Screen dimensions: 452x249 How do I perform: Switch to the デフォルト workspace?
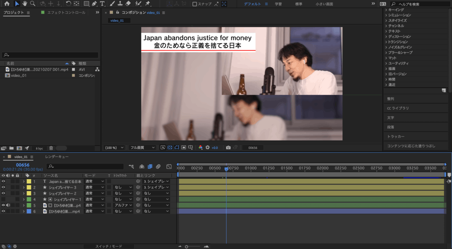252,4
